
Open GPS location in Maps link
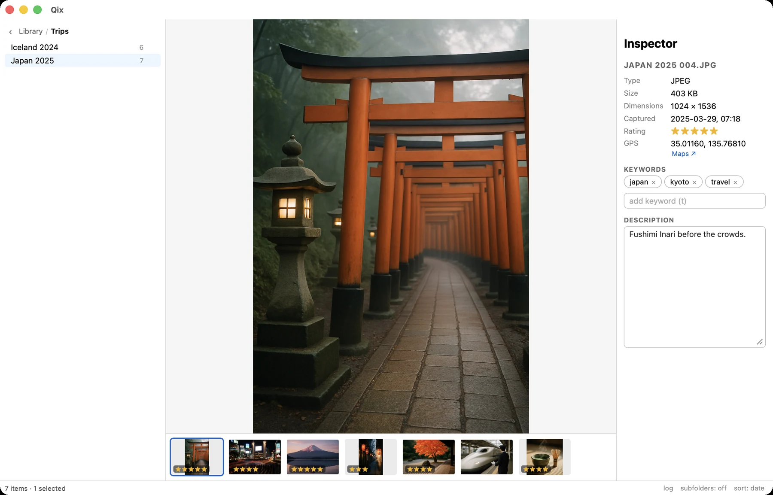684,154
